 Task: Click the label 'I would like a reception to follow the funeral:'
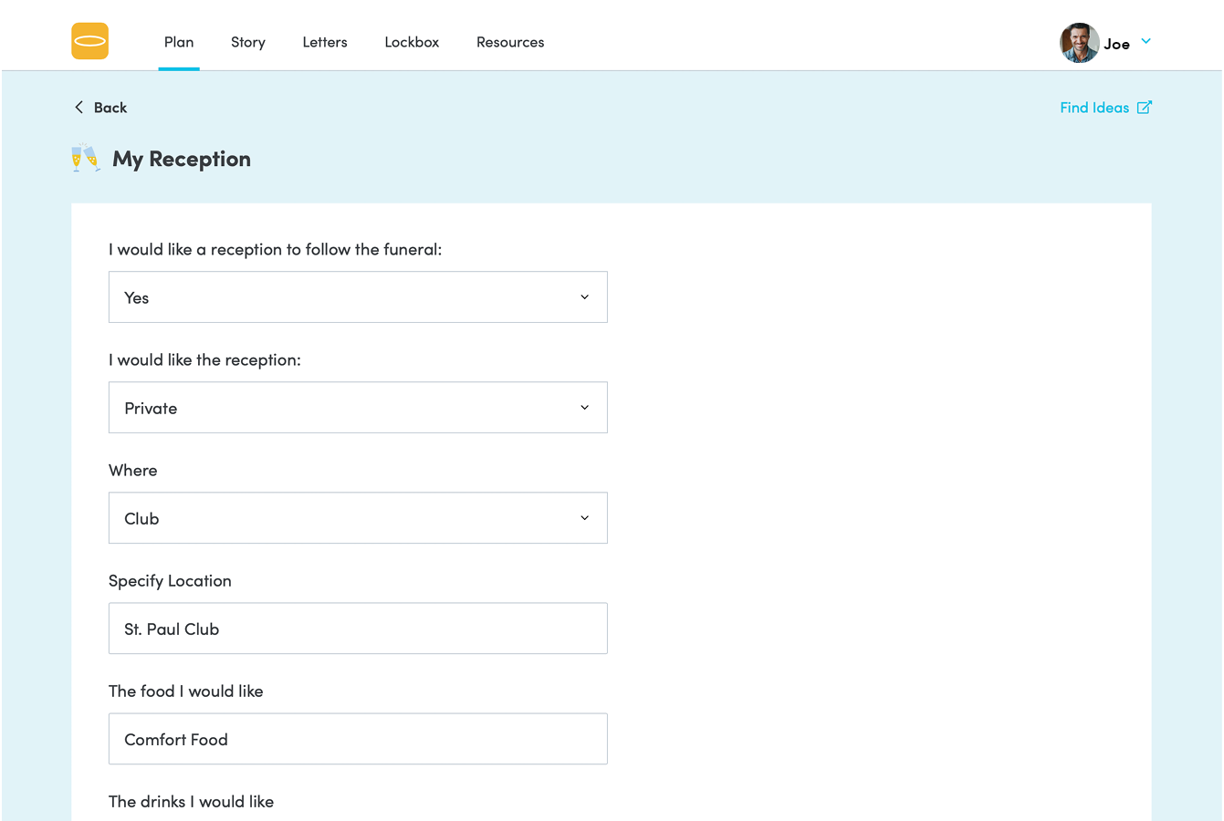coord(275,249)
